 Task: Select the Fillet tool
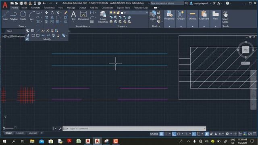click(58, 17)
